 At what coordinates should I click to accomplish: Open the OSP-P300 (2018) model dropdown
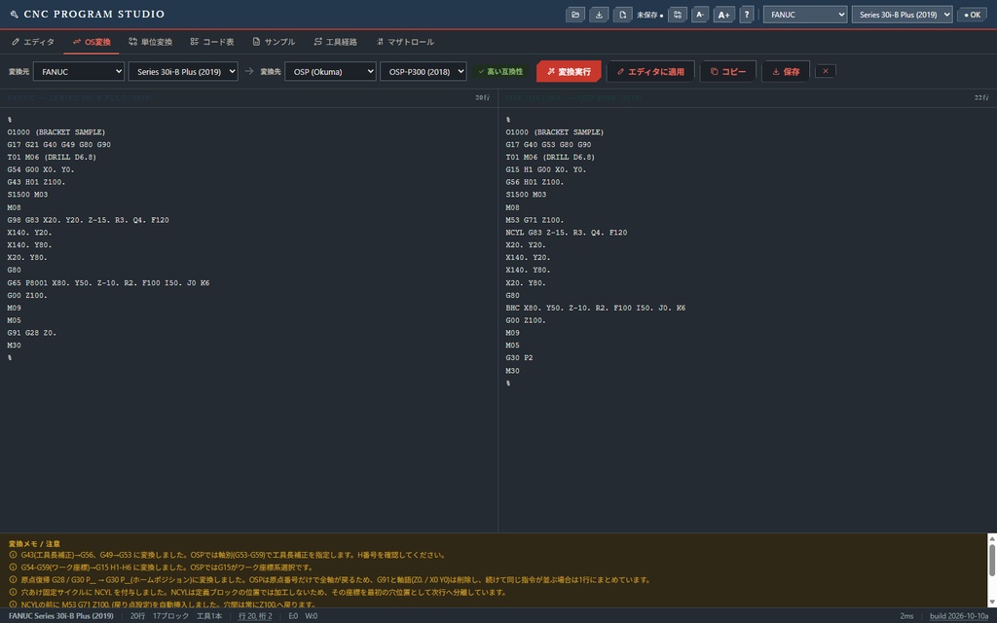(x=424, y=71)
